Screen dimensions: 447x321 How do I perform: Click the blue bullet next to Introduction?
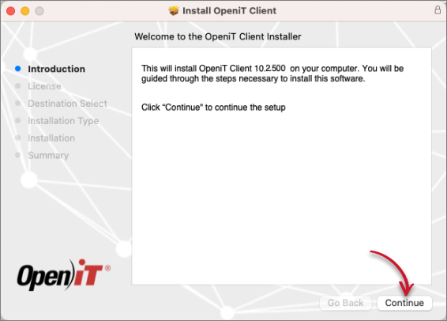click(18, 69)
